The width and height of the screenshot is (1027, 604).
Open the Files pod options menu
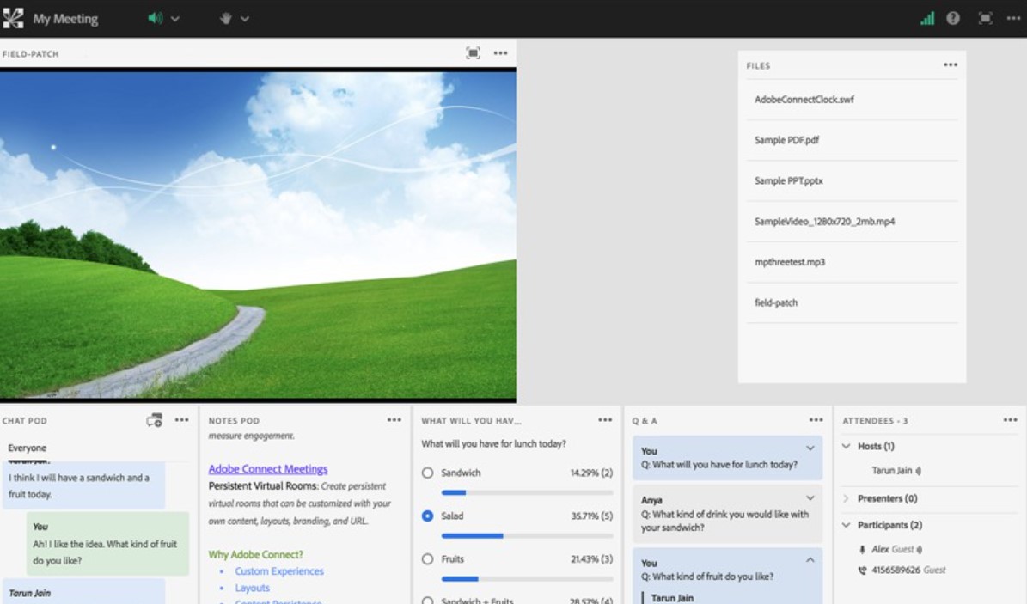click(951, 65)
